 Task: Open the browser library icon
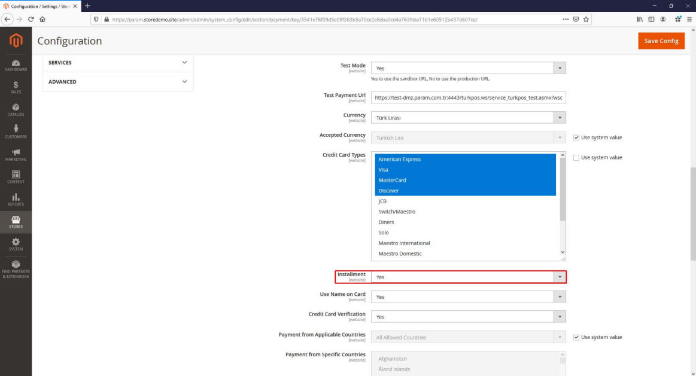point(640,19)
